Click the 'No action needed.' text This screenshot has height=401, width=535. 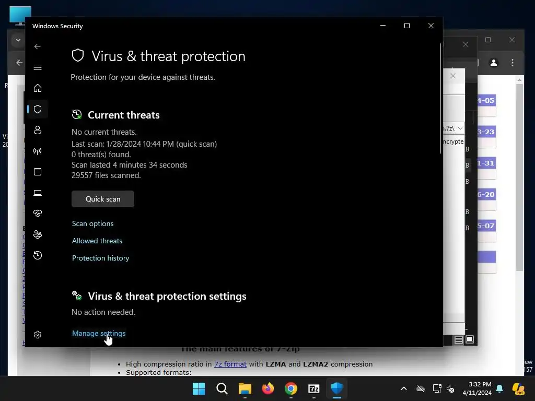[103, 312]
